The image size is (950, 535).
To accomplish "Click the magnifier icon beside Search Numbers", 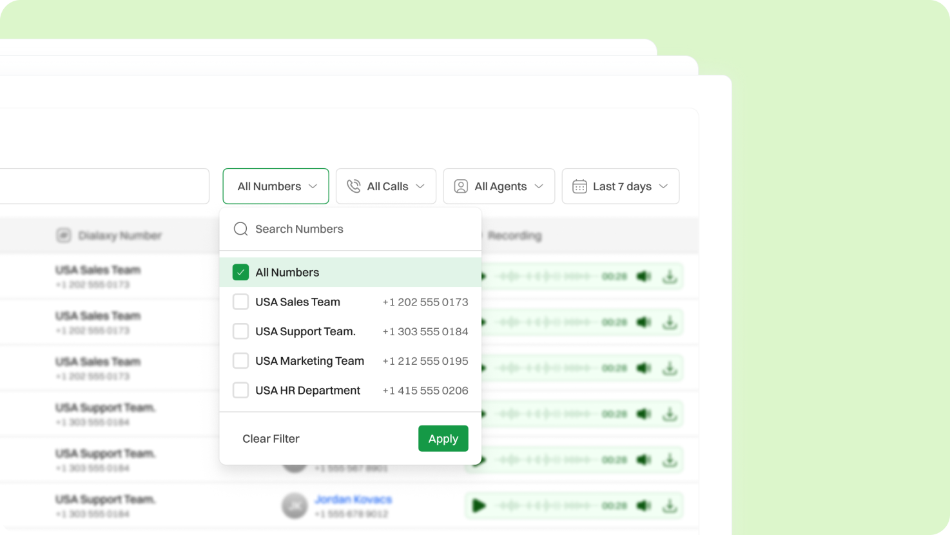I will pos(240,229).
